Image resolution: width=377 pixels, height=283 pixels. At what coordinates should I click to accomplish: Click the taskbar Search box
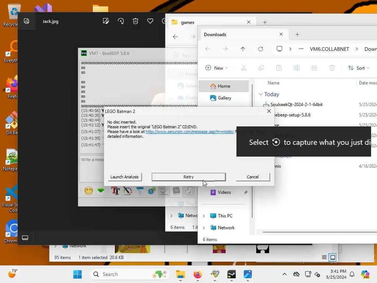[x=129, y=274]
